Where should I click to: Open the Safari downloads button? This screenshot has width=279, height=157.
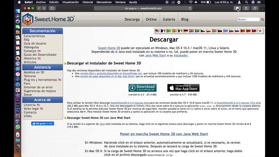click(237, 8)
